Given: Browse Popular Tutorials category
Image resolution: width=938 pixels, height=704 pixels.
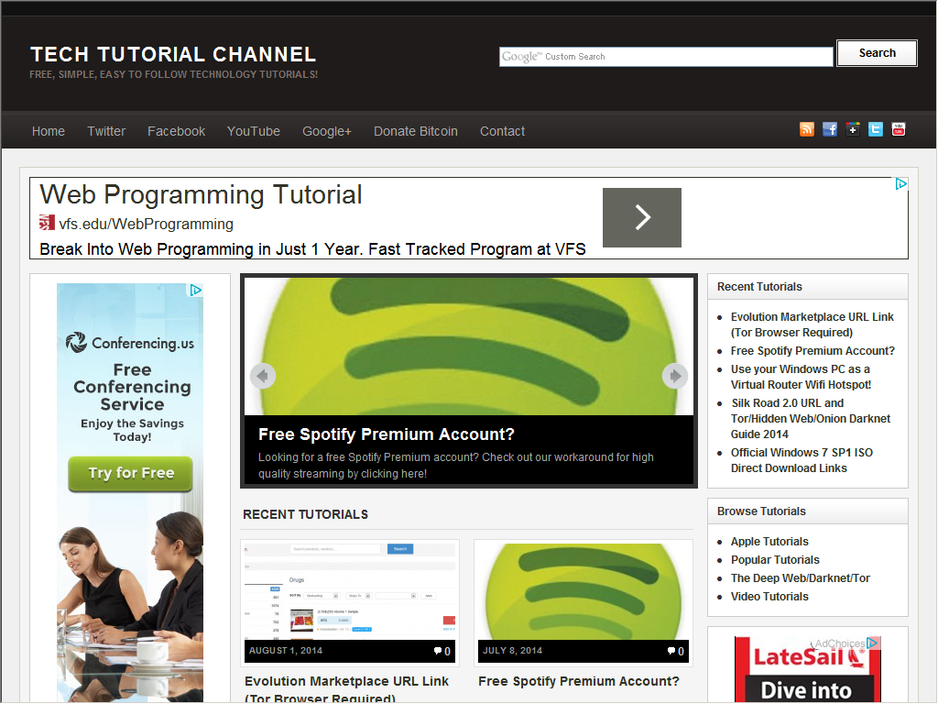Looking at the screenshot, I should [x=775, y=560].
